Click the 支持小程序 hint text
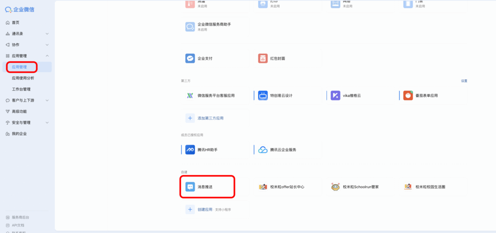The image size is (496, 233). (223, 210)
